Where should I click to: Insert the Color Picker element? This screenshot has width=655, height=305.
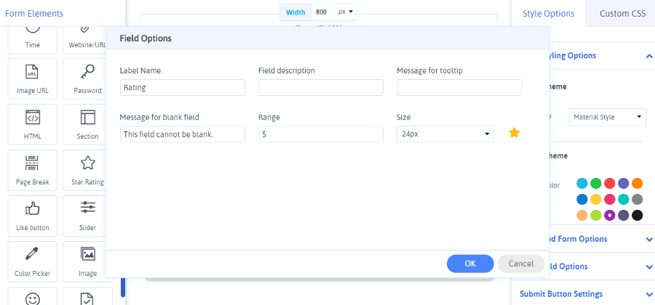tap(33, 261)
